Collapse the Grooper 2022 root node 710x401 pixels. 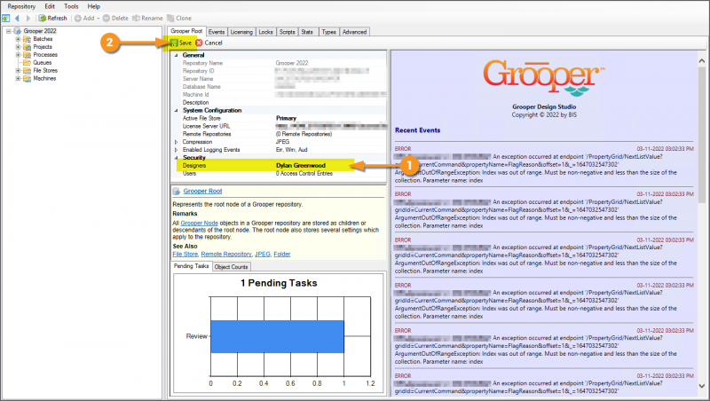(x=8, y=31)
